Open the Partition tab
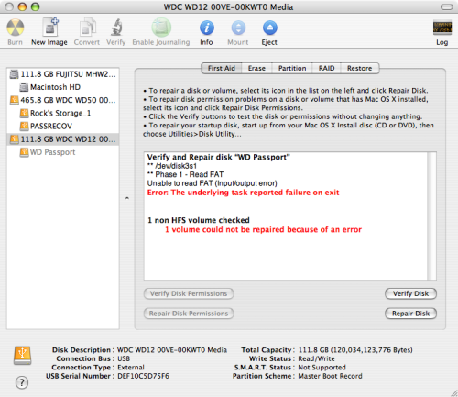This screenshot has width=458, height=397. (x=292, y=68)
